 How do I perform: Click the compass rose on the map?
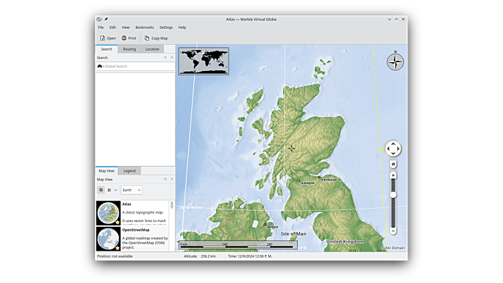[395, 62]
